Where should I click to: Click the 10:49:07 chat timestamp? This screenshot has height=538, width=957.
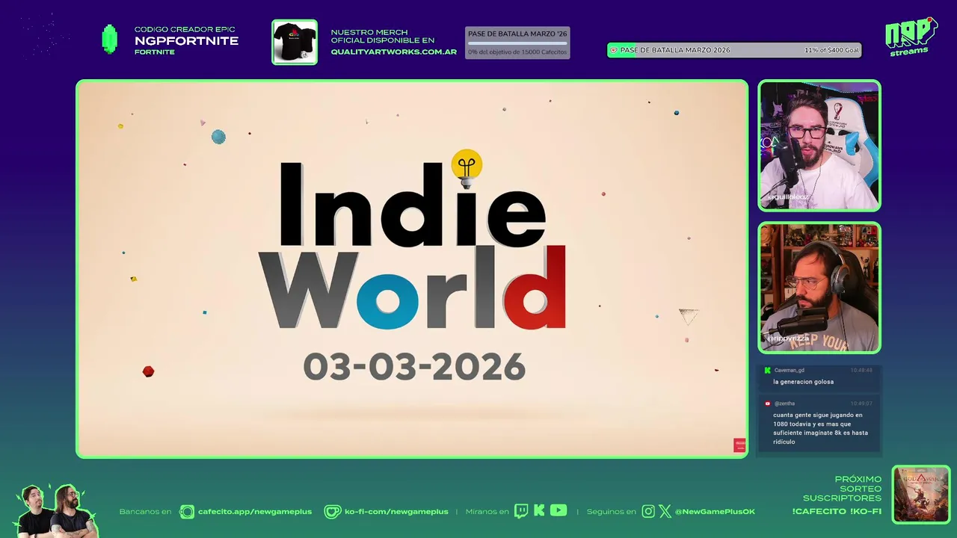[x=861, y=403]
